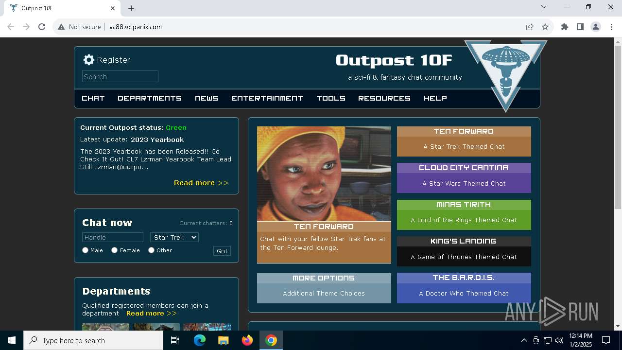Click the site Search field
The width and height of the screenshot is (622, 350).
coord(120,76)
